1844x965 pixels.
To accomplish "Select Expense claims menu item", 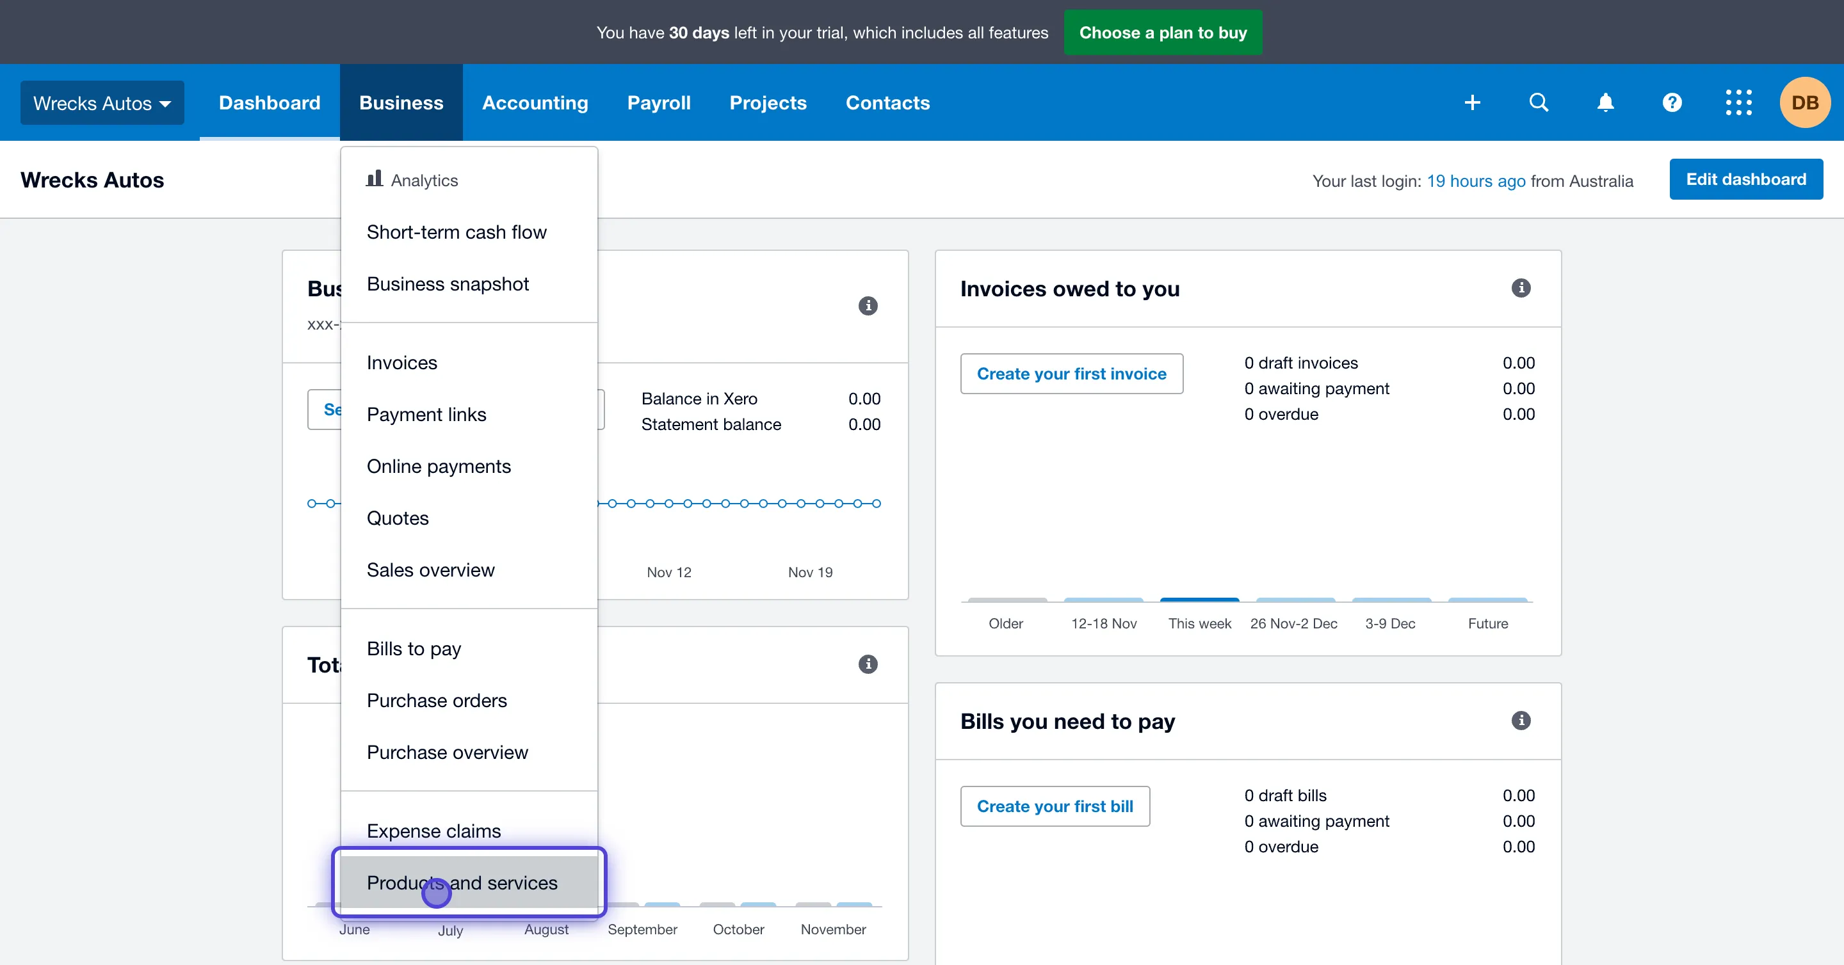I will [x=469, y=831].
